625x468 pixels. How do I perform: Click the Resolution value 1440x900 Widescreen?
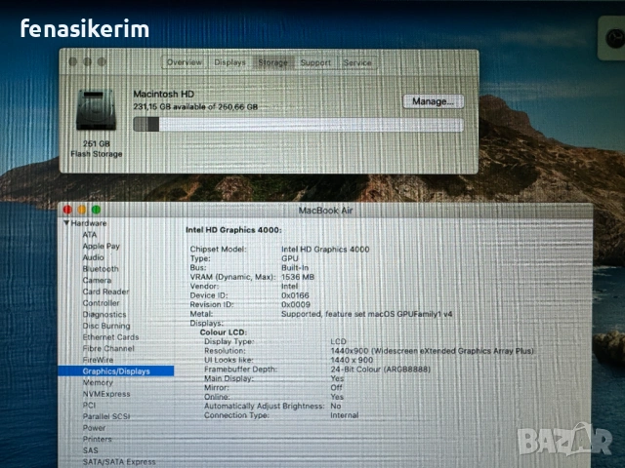click(432, 351)
